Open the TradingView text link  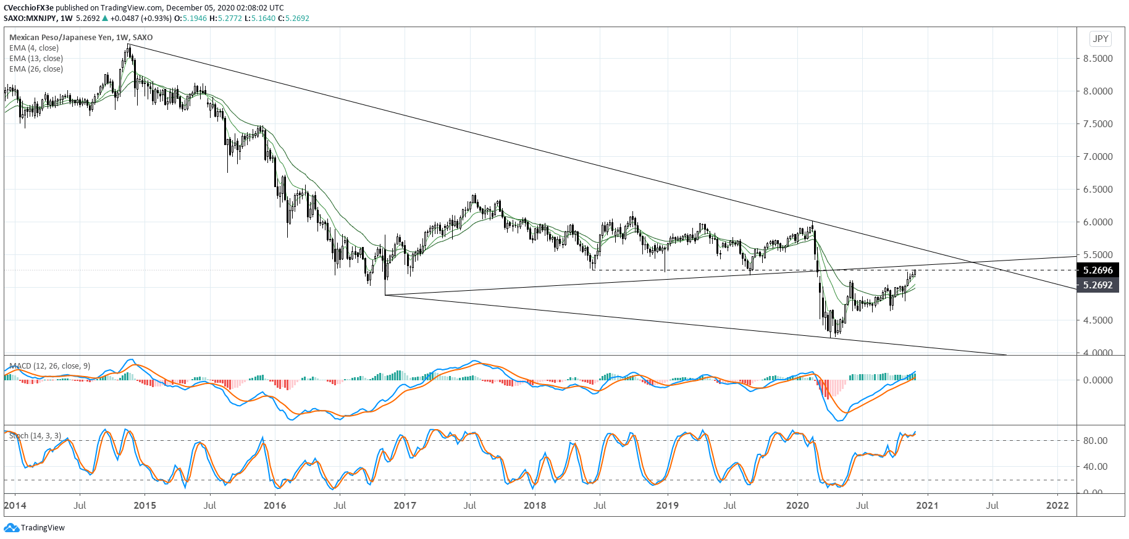click(43, 528)
